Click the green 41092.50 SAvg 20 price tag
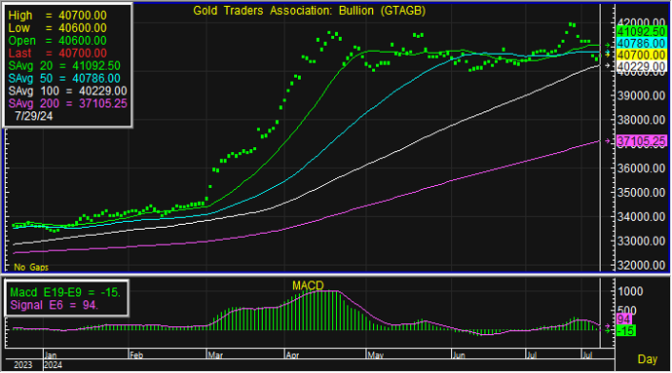 click(641, 32)
